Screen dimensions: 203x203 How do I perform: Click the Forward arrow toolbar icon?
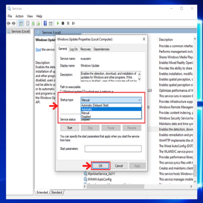(x=14, y=23)
